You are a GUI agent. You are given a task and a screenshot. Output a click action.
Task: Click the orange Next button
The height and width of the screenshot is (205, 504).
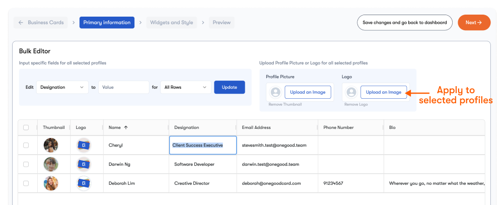coord(474,23)
